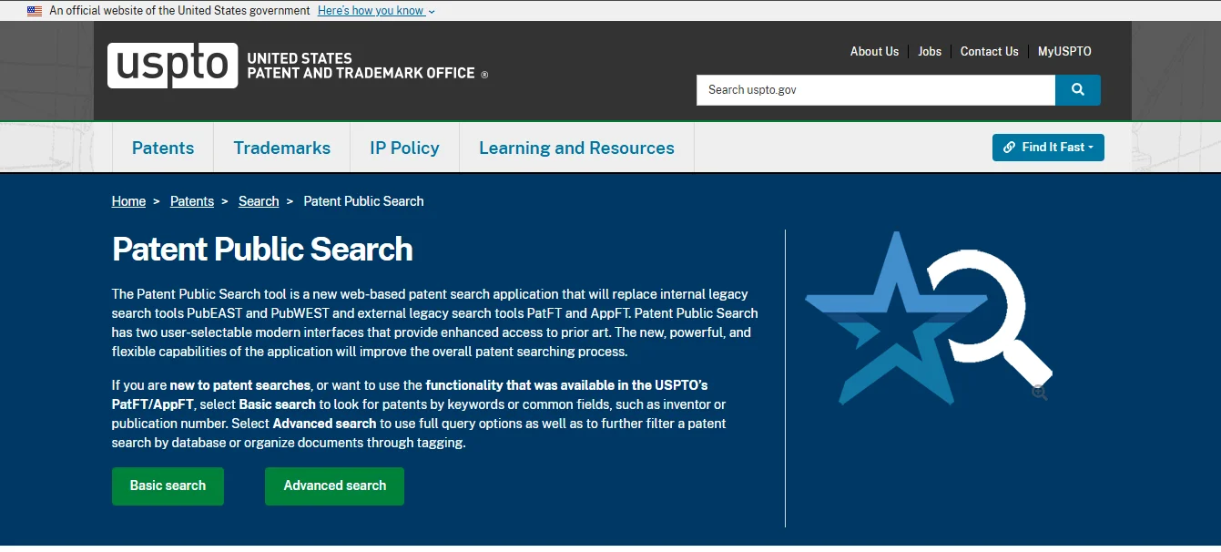This screenshot has height=552, width=1221.
Task: Launch the Advanced search
Action: click(x=334, y=486)
